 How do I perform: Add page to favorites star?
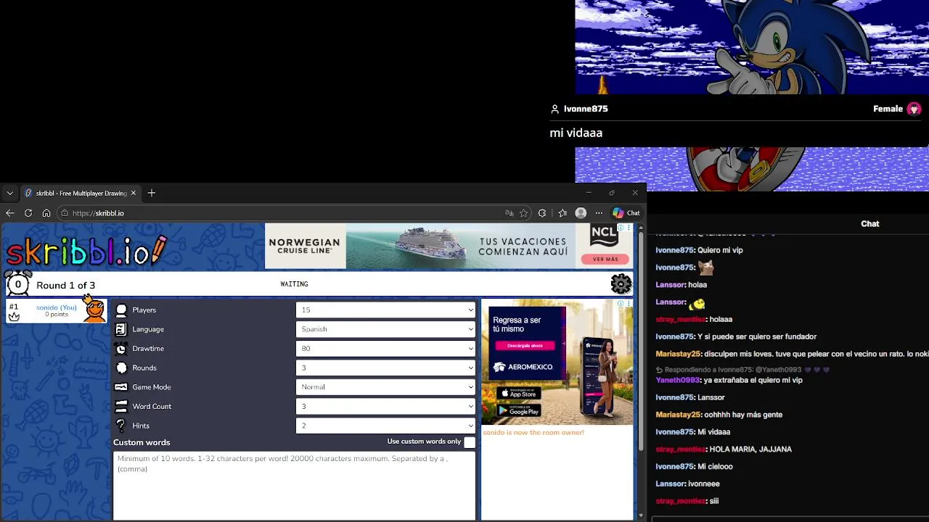523,213
